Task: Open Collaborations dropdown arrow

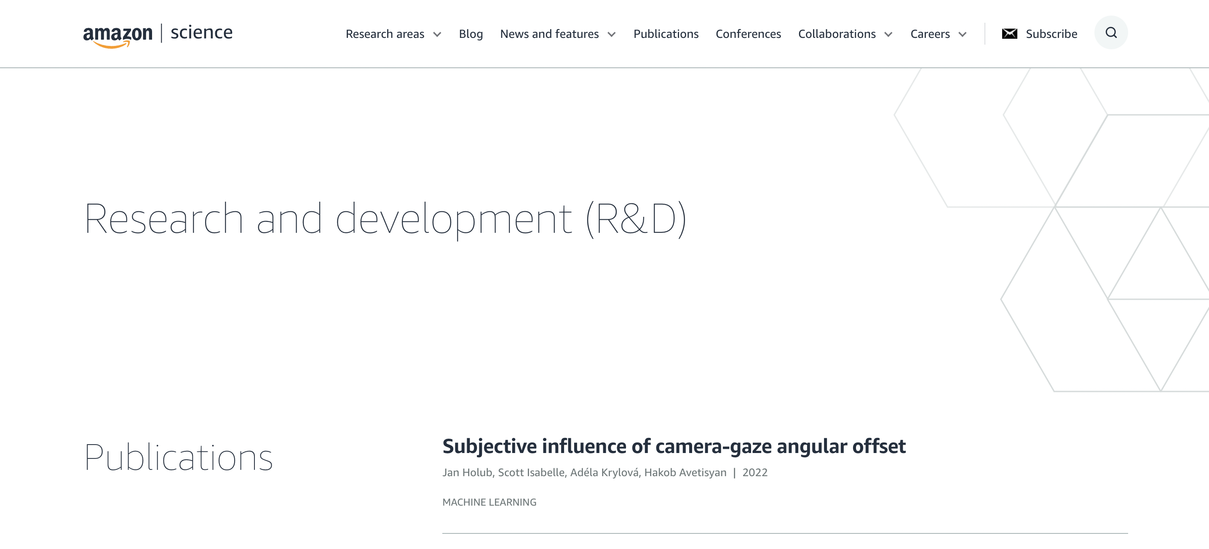Action: pos(888,35)
